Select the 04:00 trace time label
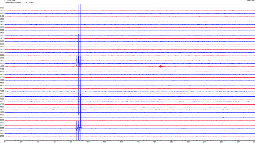The width and height of the screenshot is (255, 143). (2, 30)
